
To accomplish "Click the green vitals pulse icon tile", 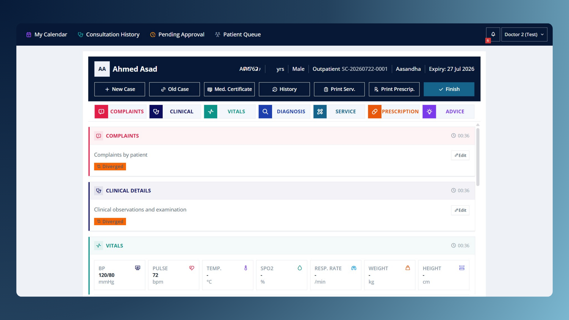I will pyautogui.click(x=211, y=111).
